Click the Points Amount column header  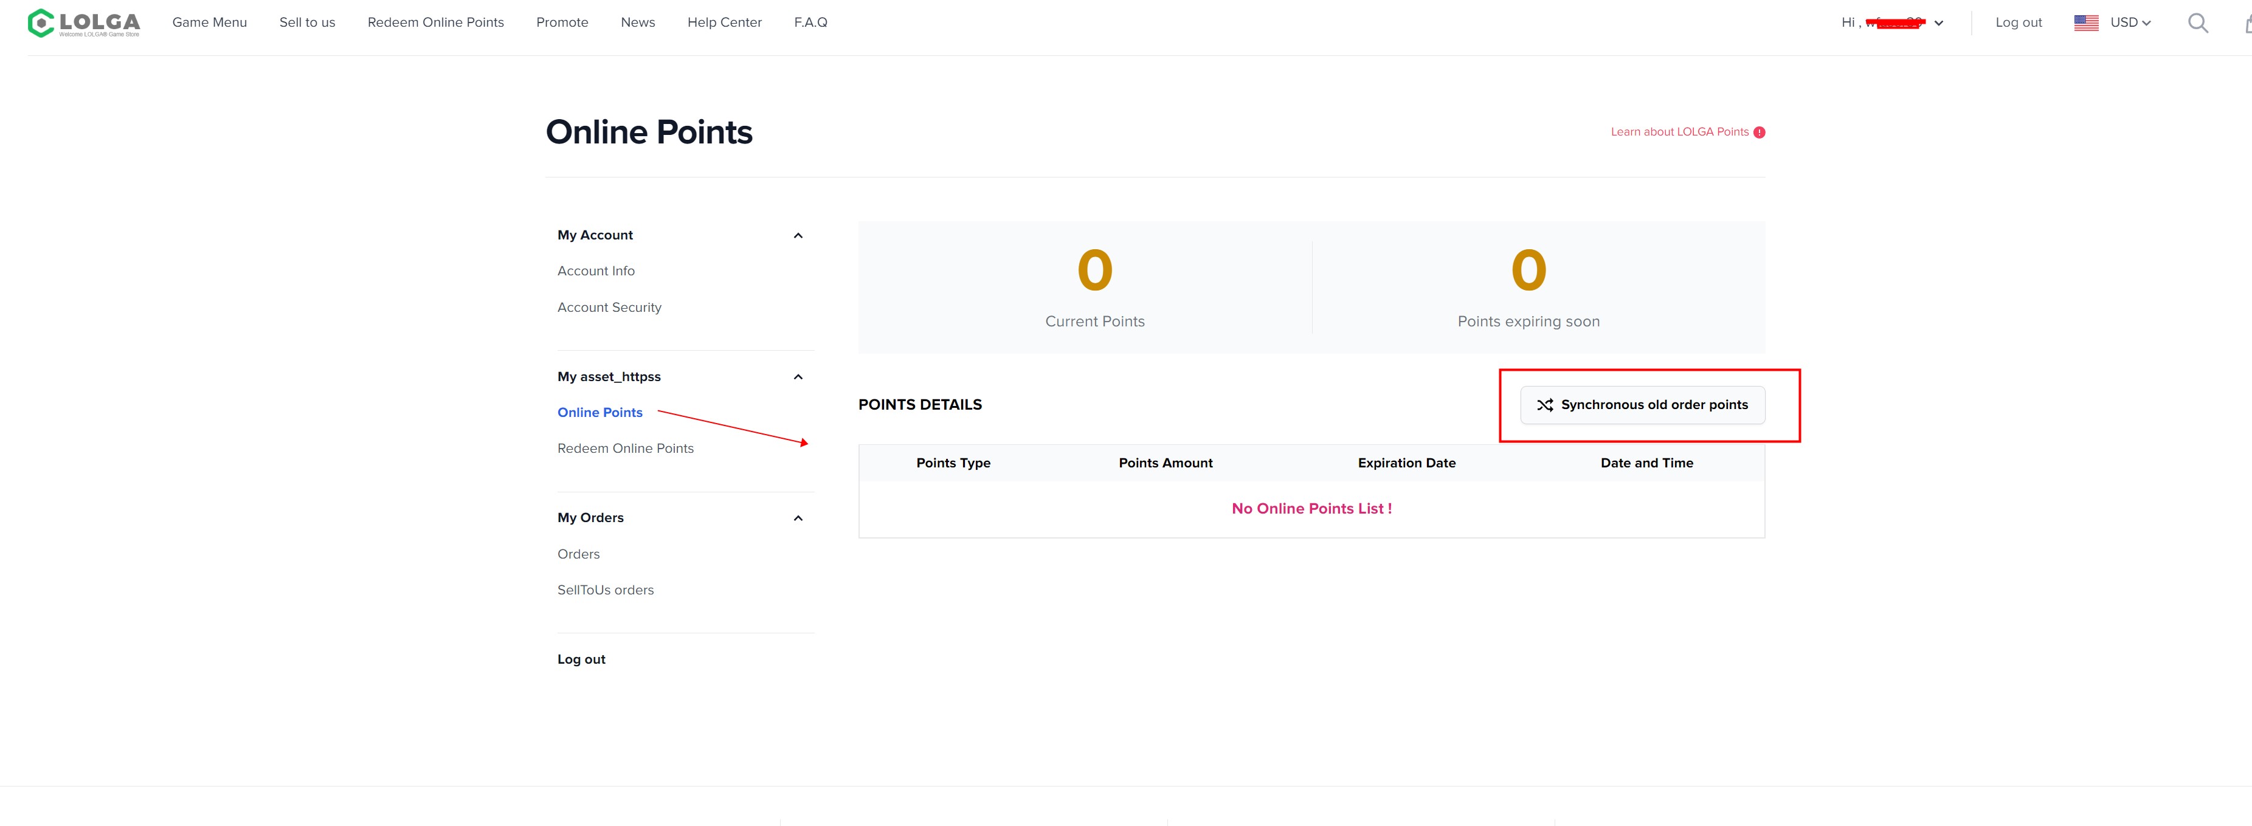coord(1166,463)
